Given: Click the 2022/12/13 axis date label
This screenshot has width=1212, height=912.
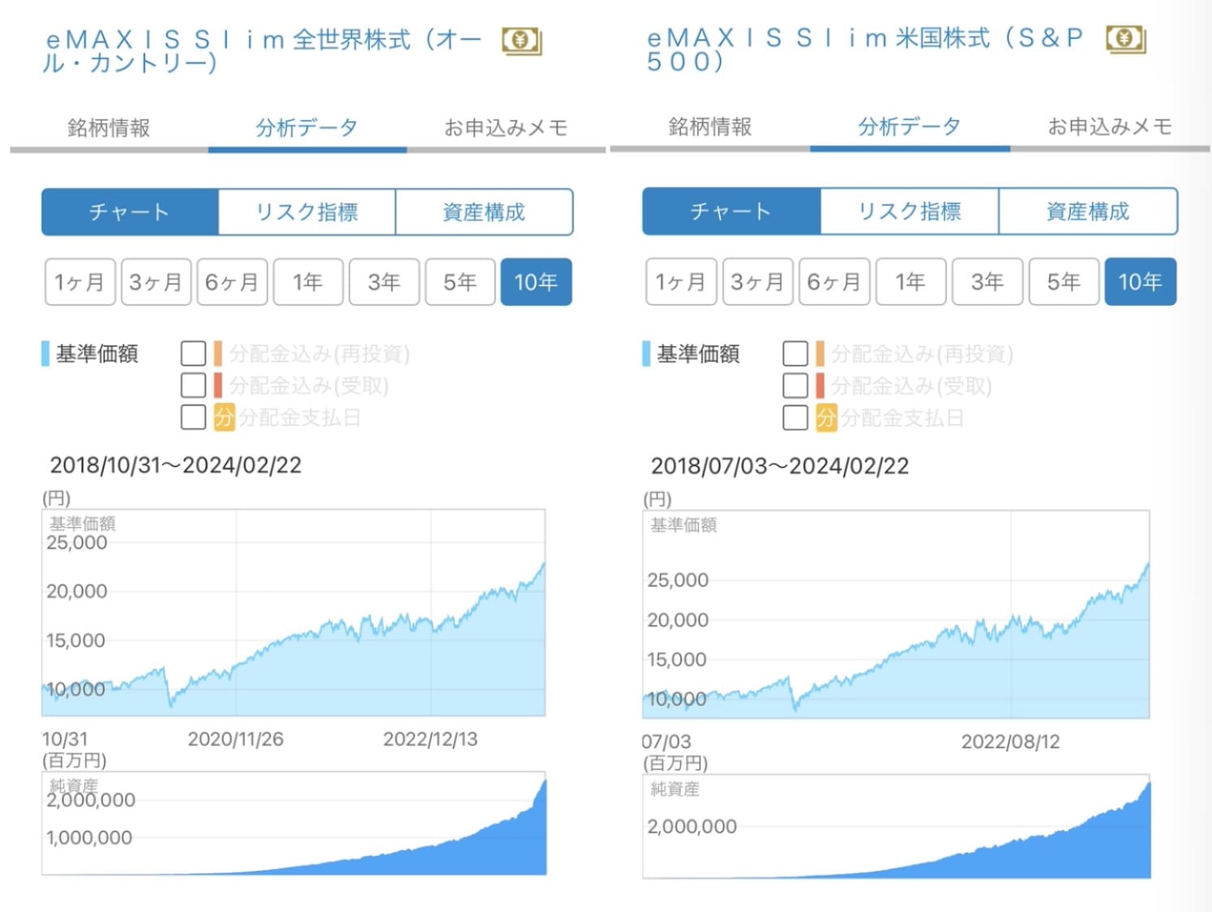Looking at the screenshot, I should [430, 739].
